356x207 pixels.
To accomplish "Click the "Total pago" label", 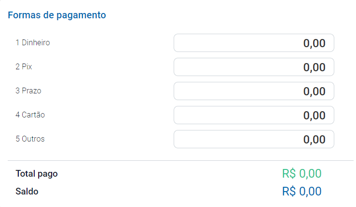I will point(37,174).
